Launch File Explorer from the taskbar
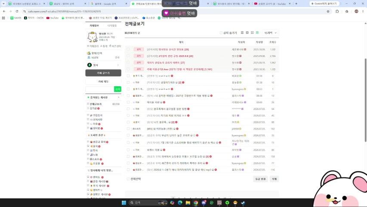This screenshot has width=367, height=207. point(188,203)
